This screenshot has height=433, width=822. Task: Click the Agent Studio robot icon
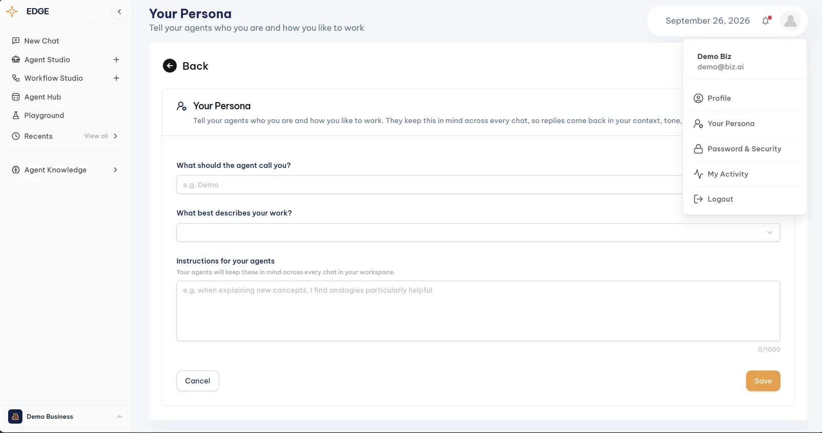16,60
